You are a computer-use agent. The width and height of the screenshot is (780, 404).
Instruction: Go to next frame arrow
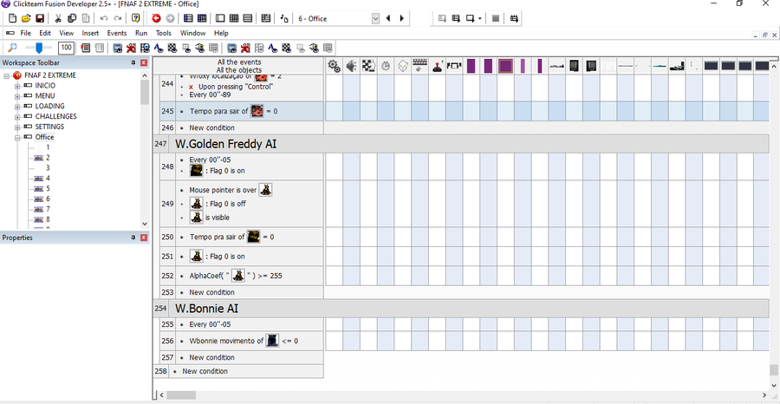(x=401, y=18)
